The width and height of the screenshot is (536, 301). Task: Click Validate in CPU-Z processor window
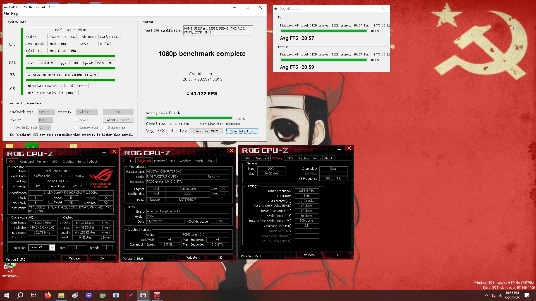(x=74, y=258)
